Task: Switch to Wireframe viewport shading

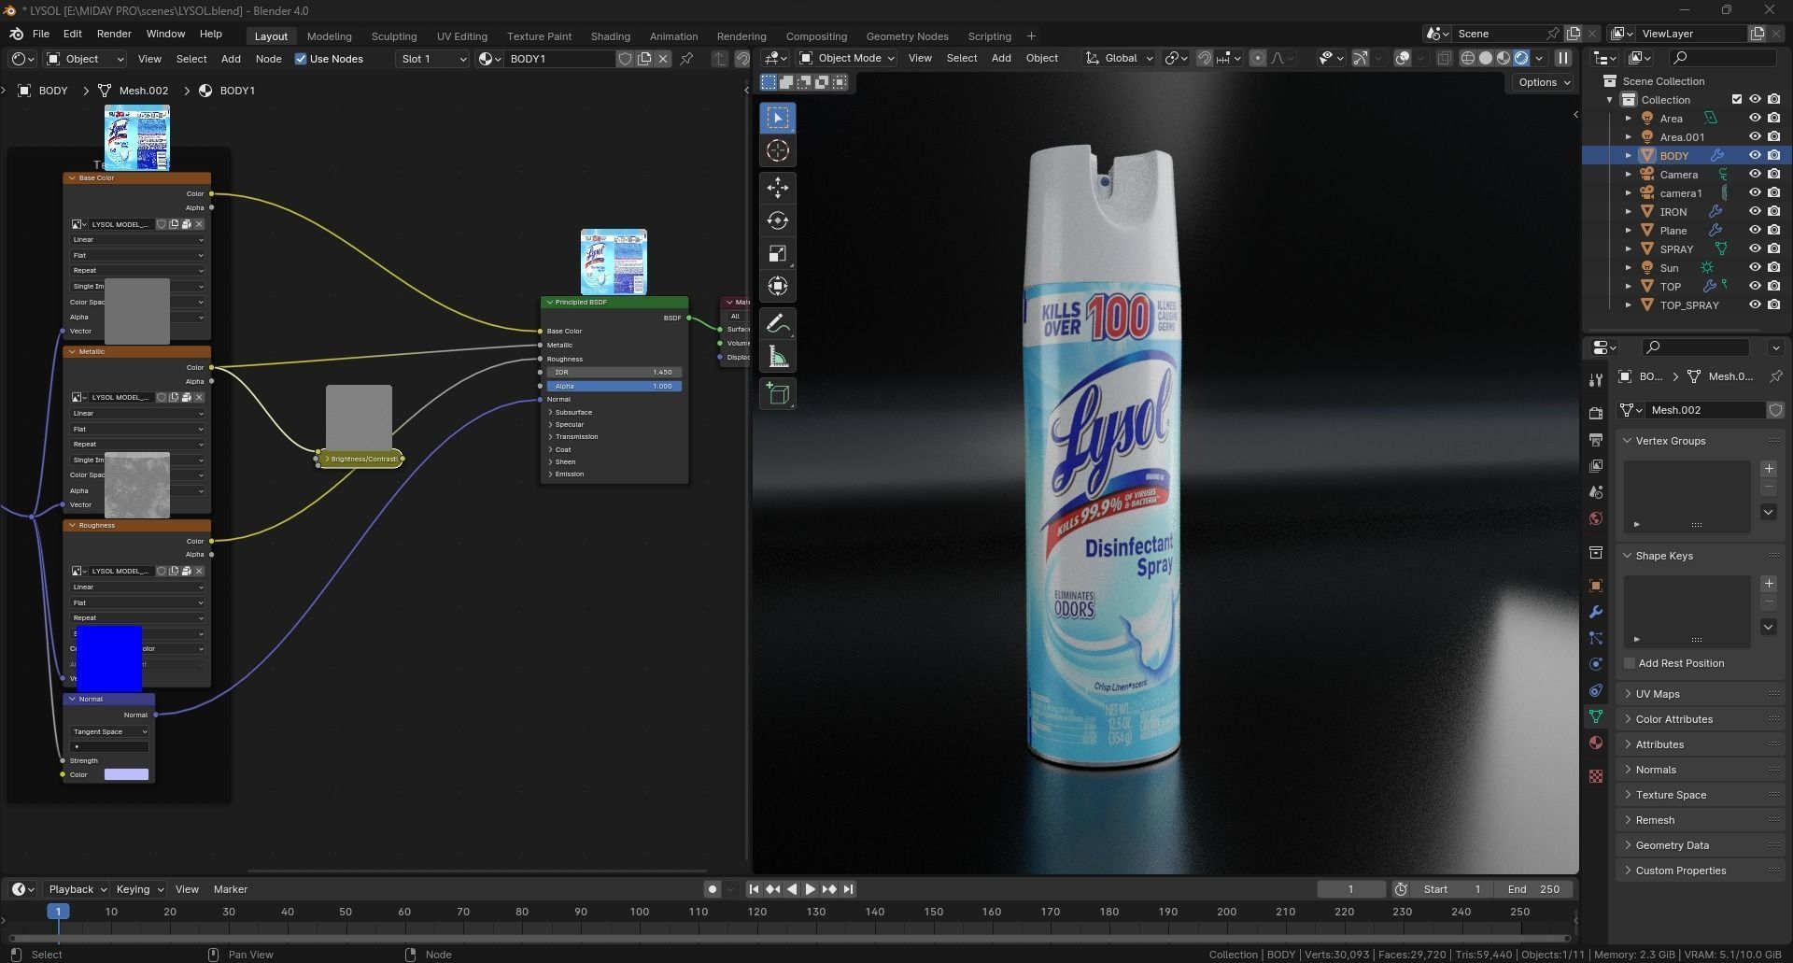Action: 1467,58
